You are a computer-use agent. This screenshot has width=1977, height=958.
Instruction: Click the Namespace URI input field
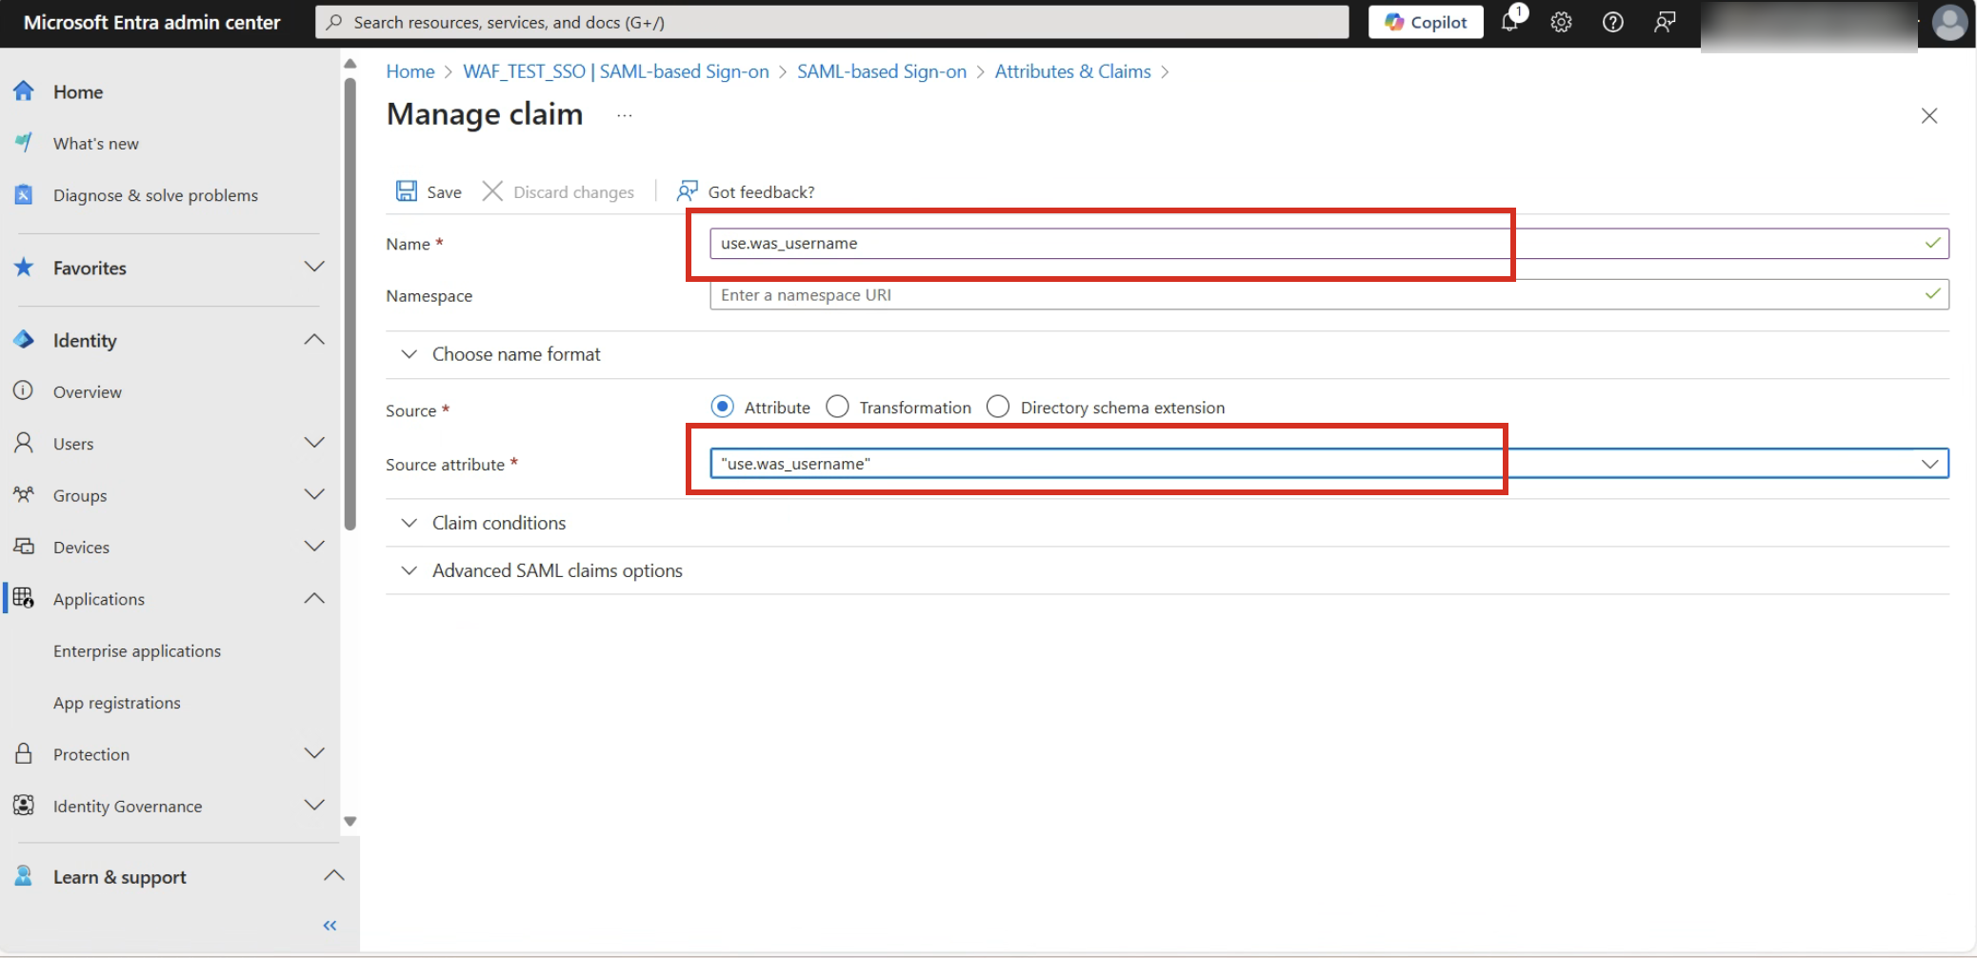[x=1329, y=295]
